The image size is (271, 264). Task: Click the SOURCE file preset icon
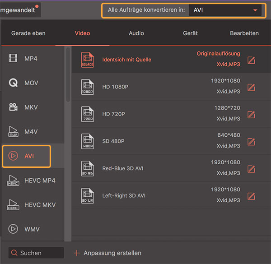88,60
